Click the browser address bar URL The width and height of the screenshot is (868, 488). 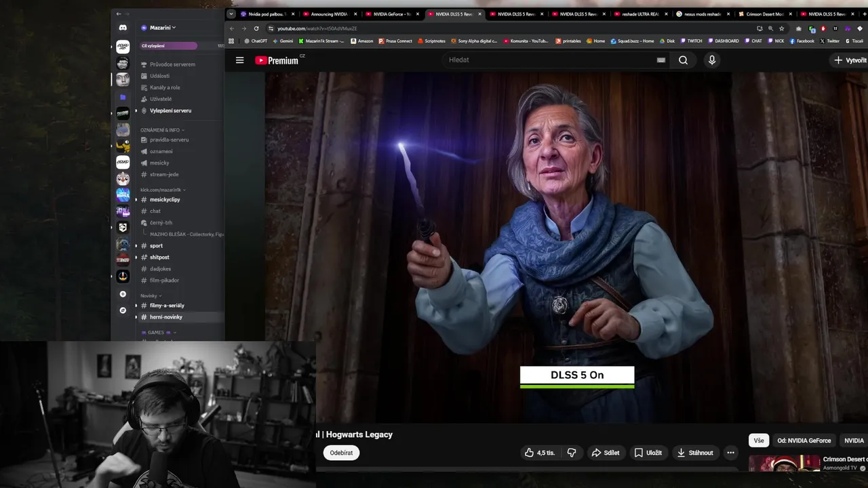click(x=317, y=28)
